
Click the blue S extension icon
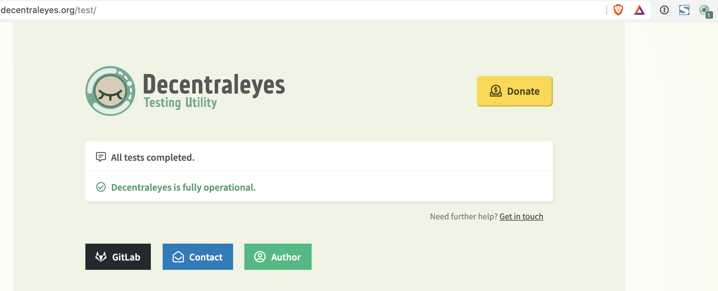684,10
